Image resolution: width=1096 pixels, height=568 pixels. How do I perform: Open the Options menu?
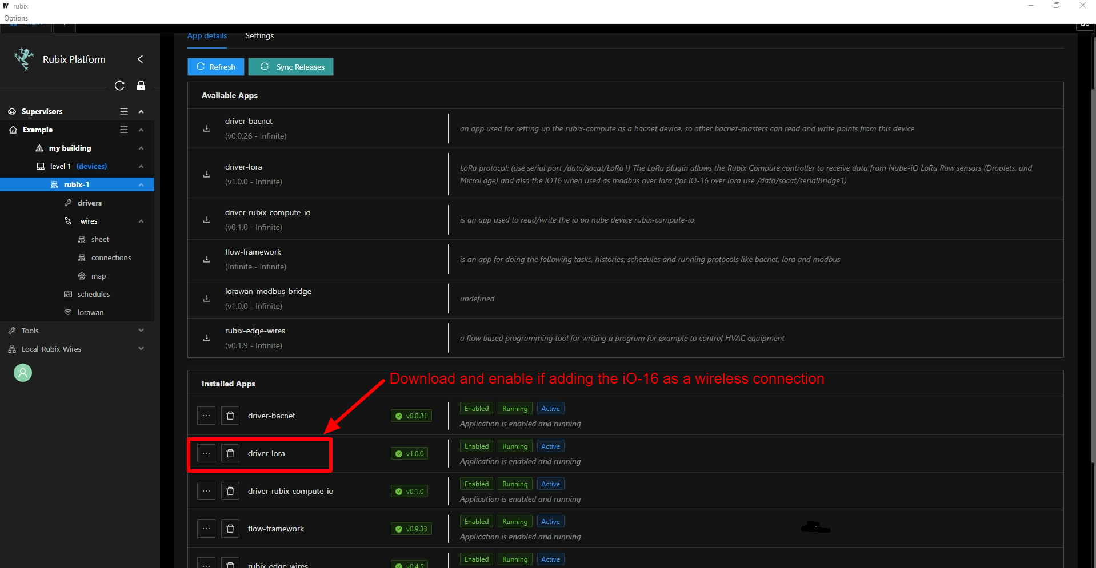(x=16, y=18)
